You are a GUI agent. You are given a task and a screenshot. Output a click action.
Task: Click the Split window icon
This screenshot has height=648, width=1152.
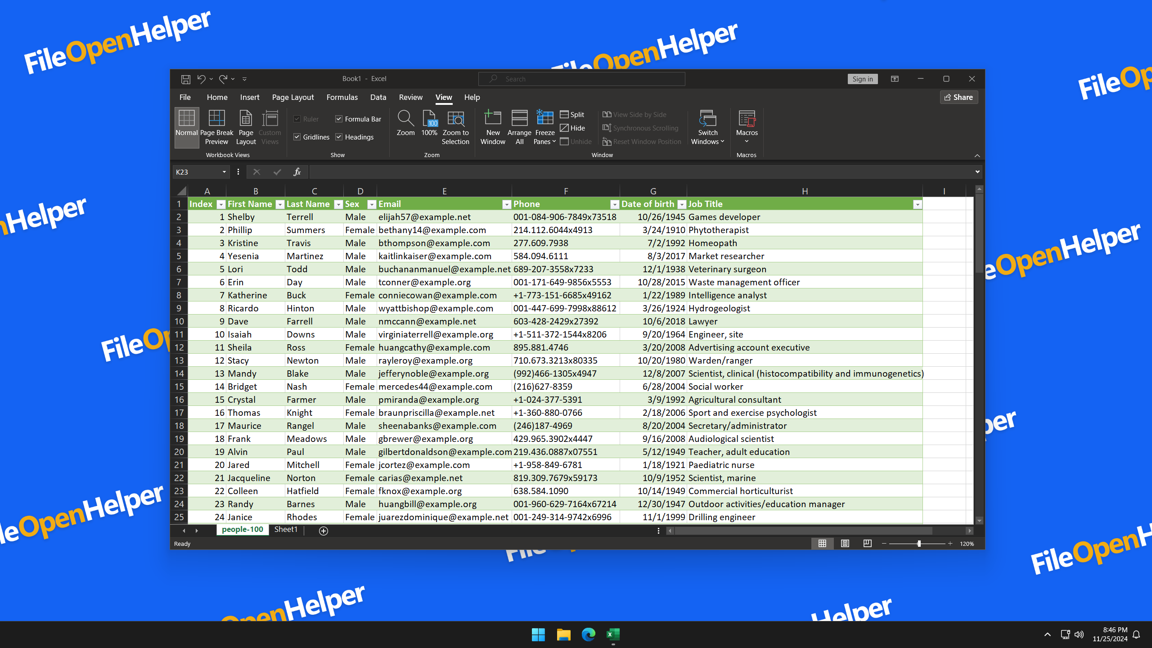click(x=564, y=114)
